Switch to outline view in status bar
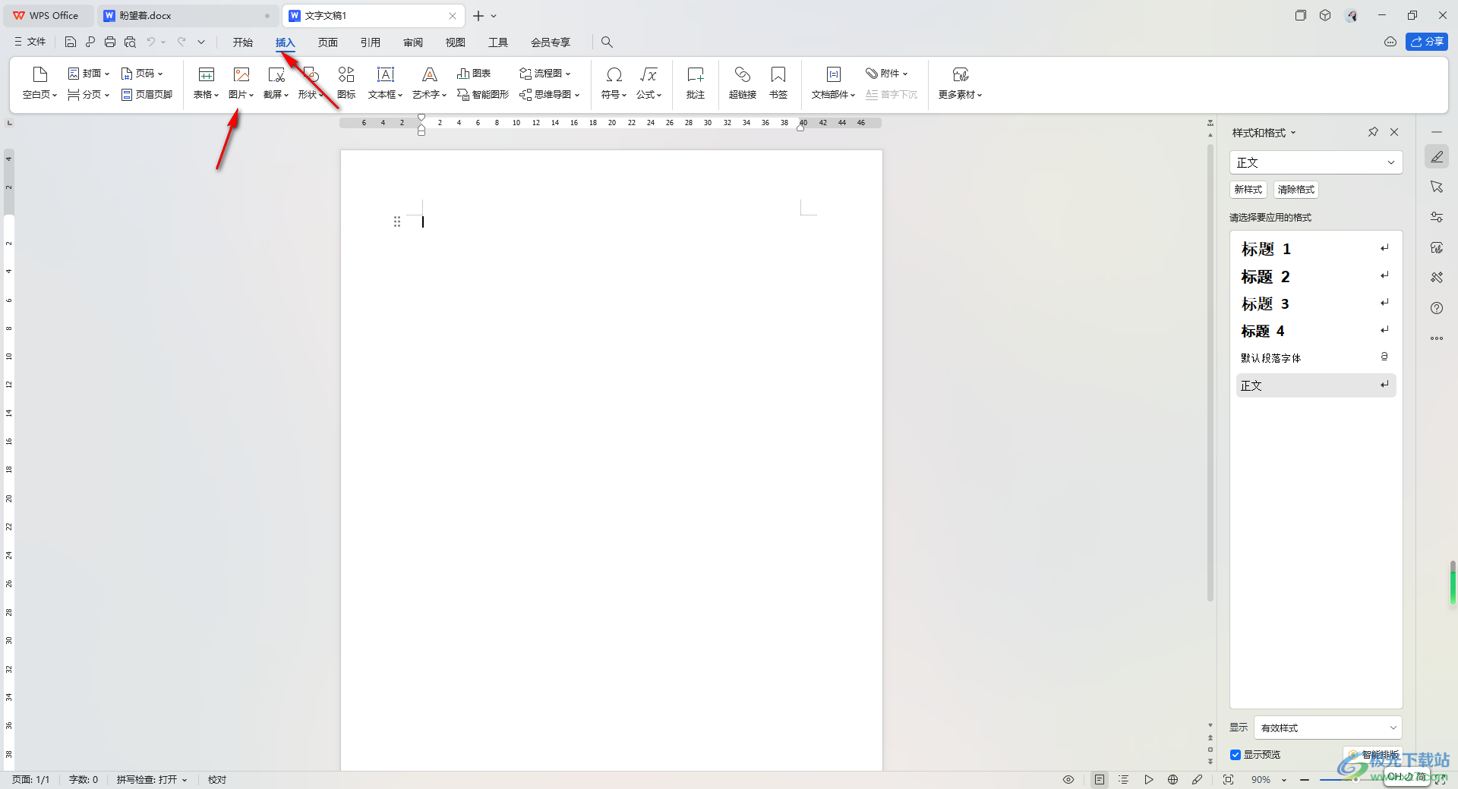The width and height of the screenshot is (1458, 789). (1124, 779)
